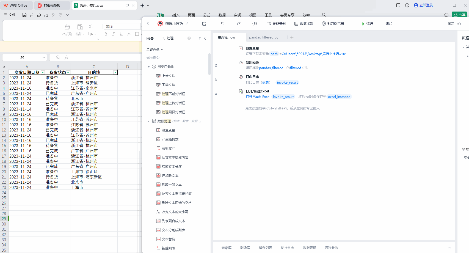Viewport: 469px width, 253px height.
Task: Run the flow with 运行 button
Action: (x=367, y=24)
